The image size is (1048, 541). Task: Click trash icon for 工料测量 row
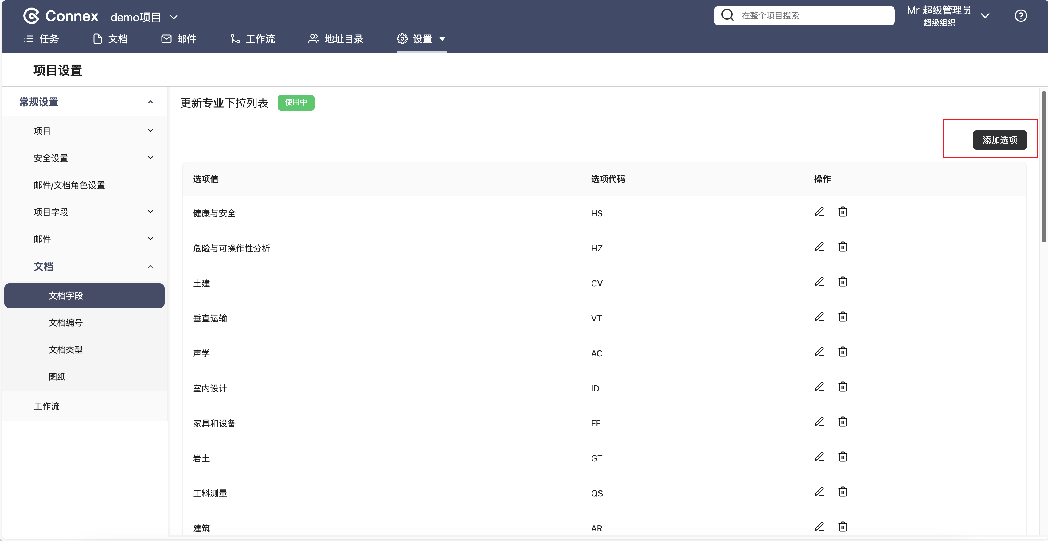pos(843,492)
